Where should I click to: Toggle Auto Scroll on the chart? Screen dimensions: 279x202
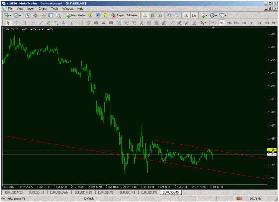(186, 16)
